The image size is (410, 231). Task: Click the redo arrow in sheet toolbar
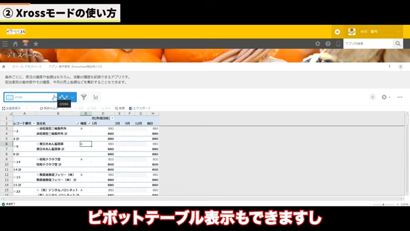click(x=33, y=108)
